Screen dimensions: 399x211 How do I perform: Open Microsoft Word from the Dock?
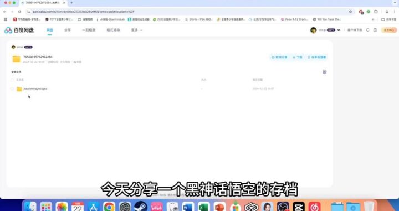pos(188,207)
